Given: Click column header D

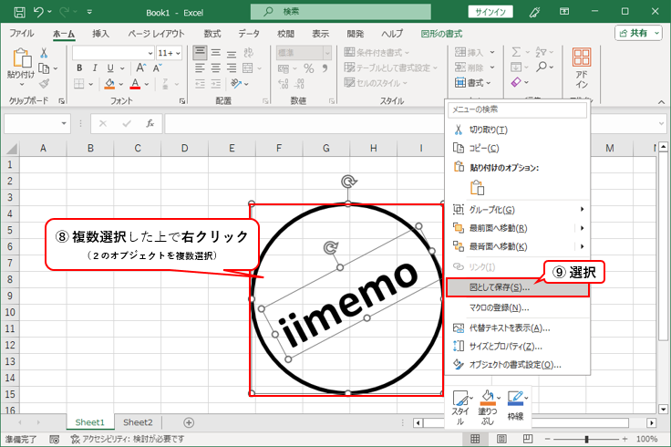Looking at the screenshot, I should pyautogui.click(x=184, y=148).
